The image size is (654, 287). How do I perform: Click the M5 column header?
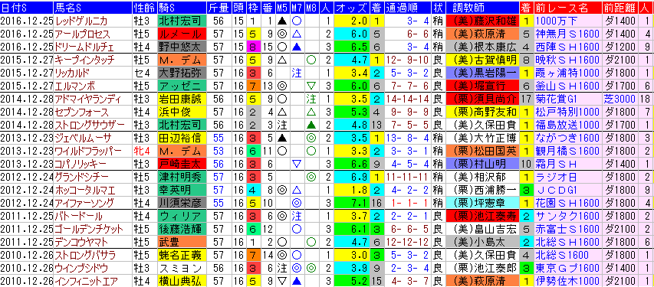[x=282, y=7]
